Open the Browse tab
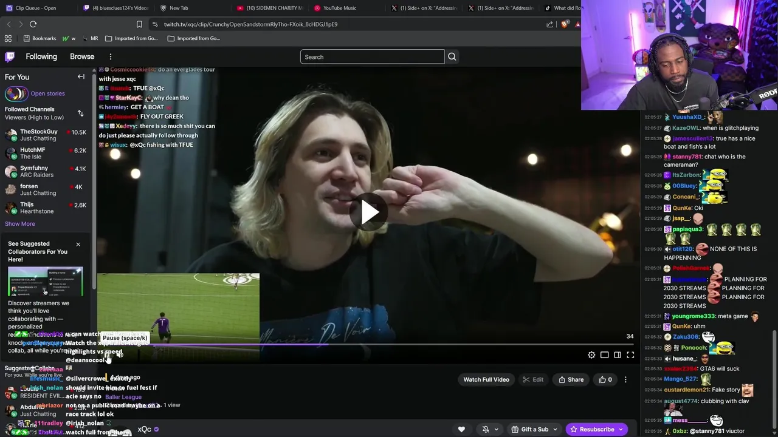 [x=82, y=56]
